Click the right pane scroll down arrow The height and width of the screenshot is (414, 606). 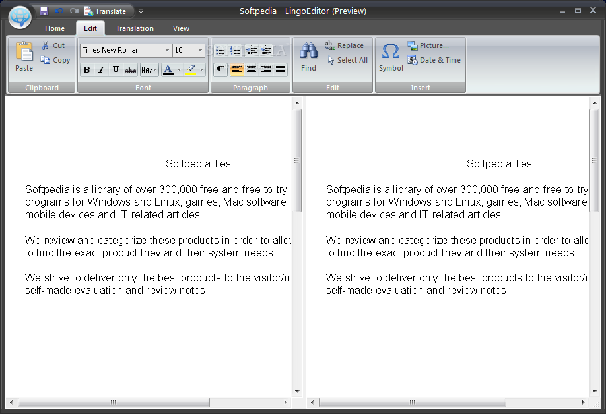(x=594, y=391)
